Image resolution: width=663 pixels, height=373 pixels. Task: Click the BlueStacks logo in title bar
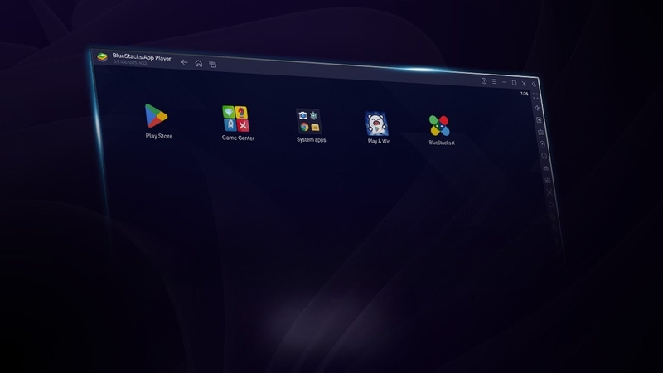pos(102,56)
